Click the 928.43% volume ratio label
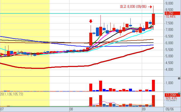The width and height of the screenshot is (181, 112). click(171, 98)
